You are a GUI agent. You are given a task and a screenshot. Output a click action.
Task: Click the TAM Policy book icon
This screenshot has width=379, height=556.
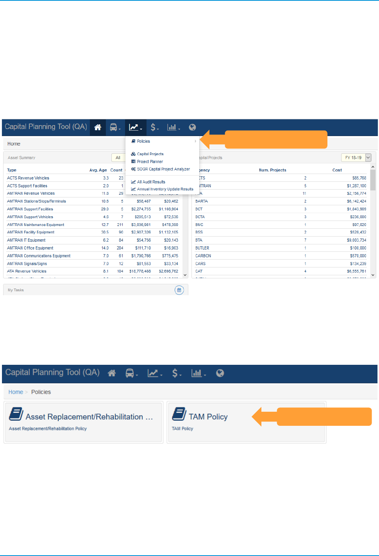(x=179, y=414)
